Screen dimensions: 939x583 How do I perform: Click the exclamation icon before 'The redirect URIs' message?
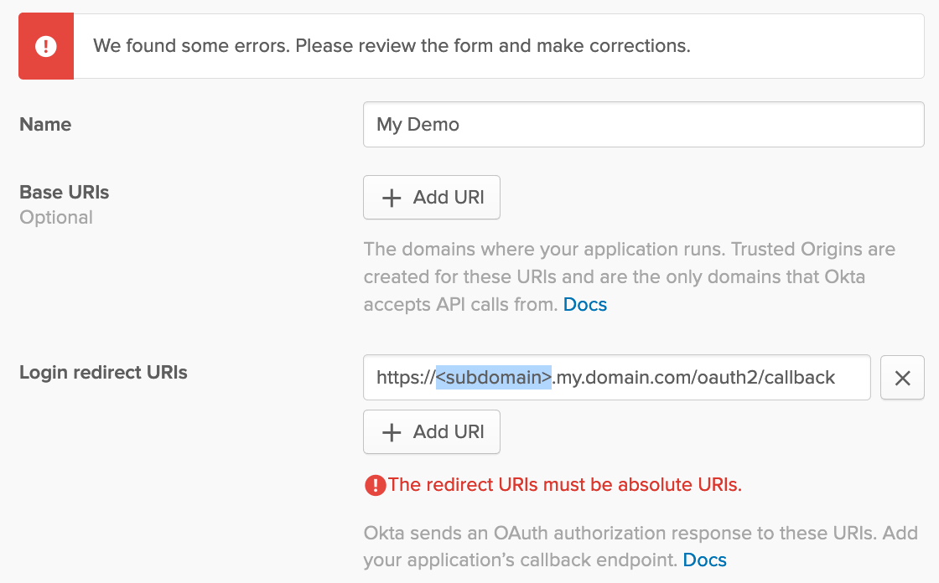click(376, 484)
